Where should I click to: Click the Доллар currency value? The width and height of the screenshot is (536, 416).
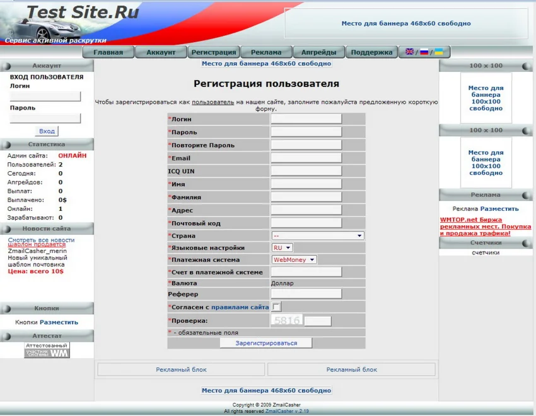(x=282, y=283)
